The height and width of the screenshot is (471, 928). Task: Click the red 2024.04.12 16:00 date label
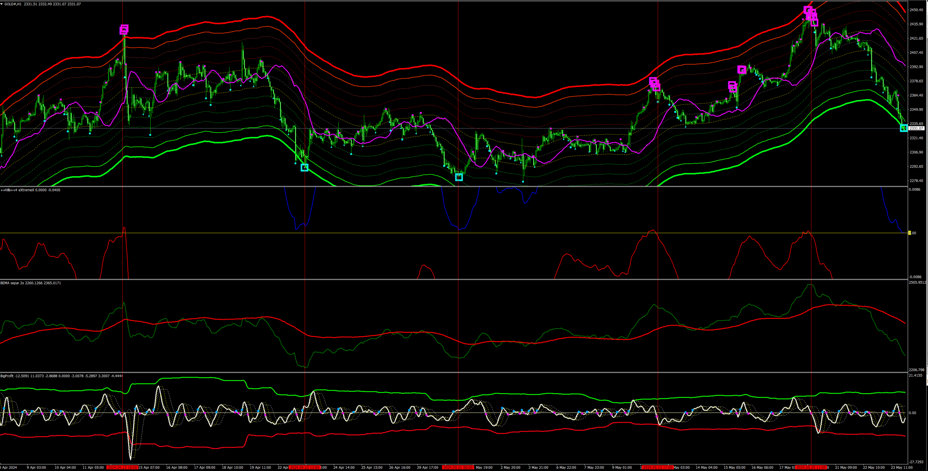point(122,467)
